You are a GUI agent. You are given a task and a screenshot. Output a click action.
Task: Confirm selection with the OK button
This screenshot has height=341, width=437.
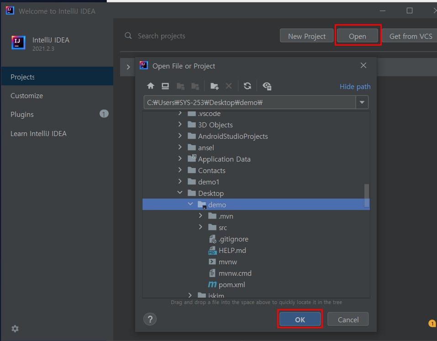(x=300, y=319)
